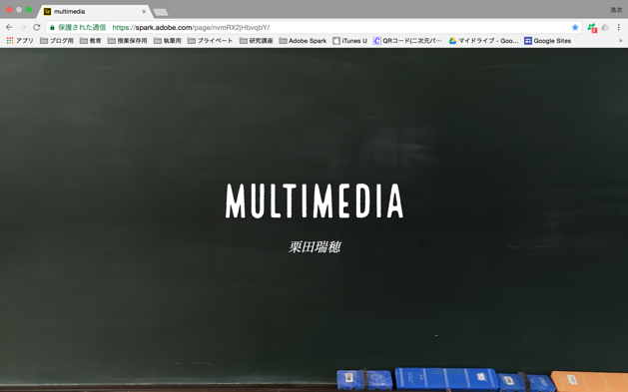
Task: Open a new tab next to multimedia
Action: click(161, 12)
